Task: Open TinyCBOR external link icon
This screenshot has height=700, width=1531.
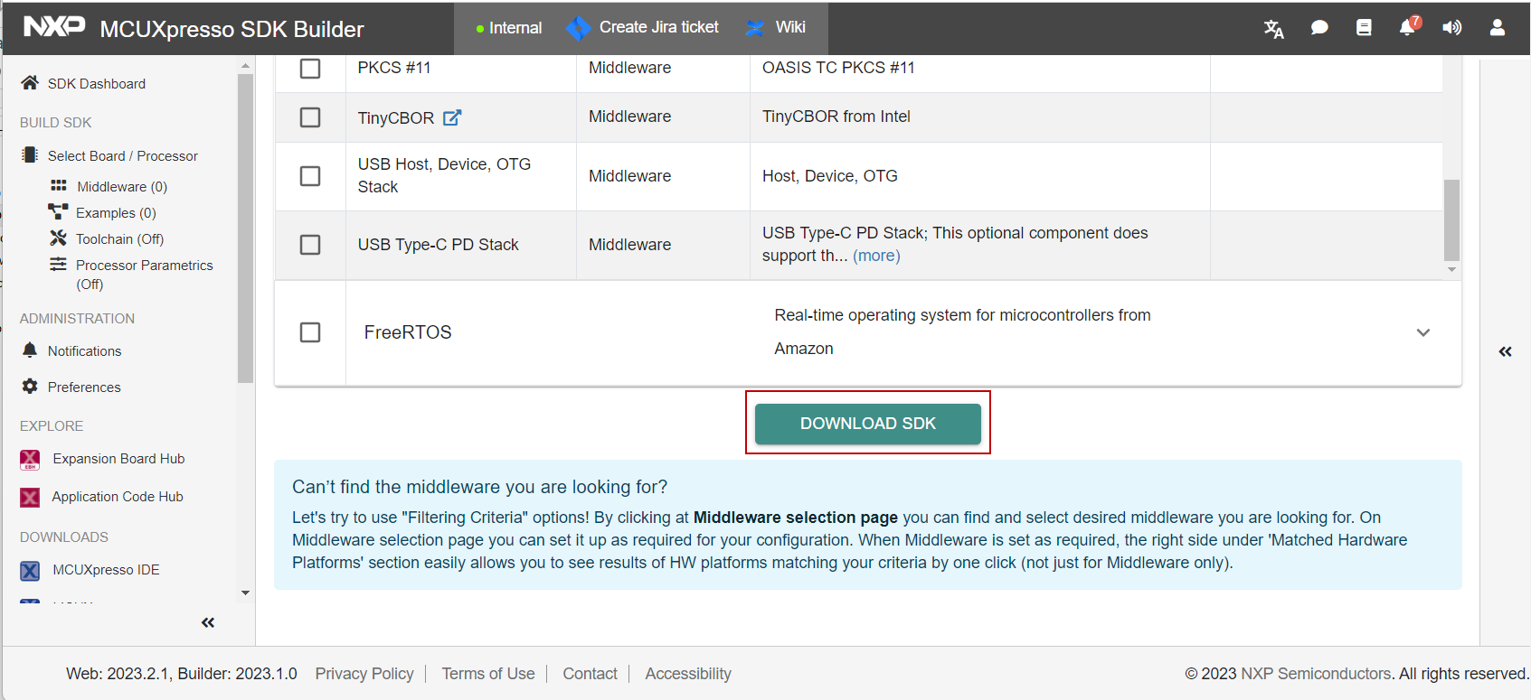Action: [452, 117]
